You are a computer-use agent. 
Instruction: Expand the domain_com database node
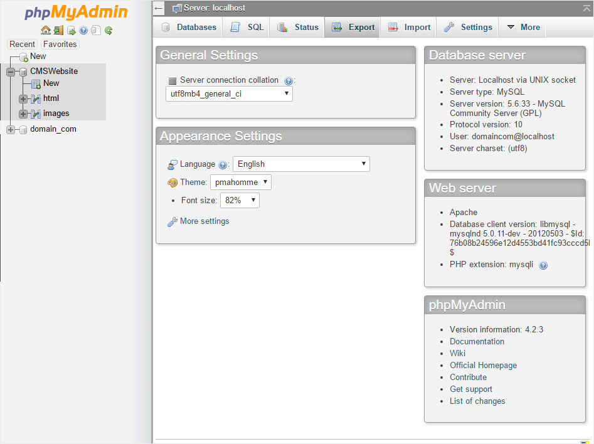[x=11, y=130]
